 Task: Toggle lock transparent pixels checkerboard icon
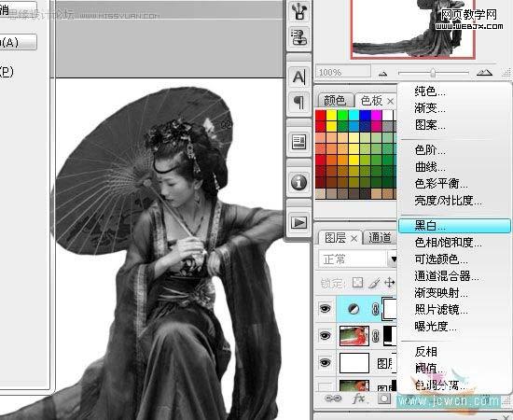357,282
